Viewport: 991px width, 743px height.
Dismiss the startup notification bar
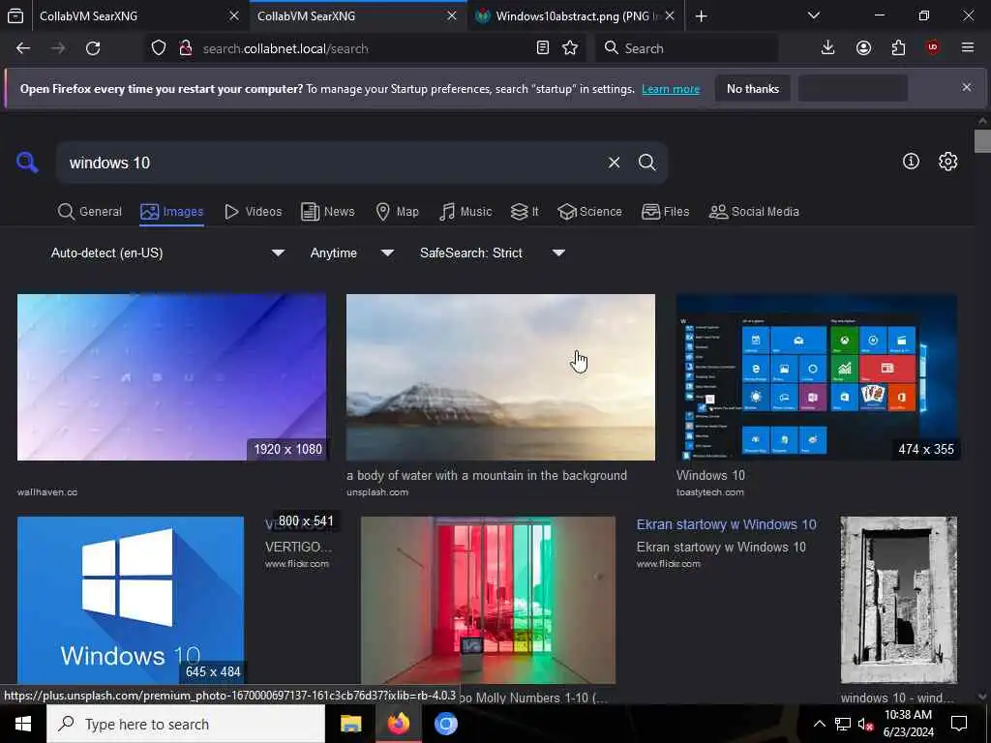[x=967, y=88]
